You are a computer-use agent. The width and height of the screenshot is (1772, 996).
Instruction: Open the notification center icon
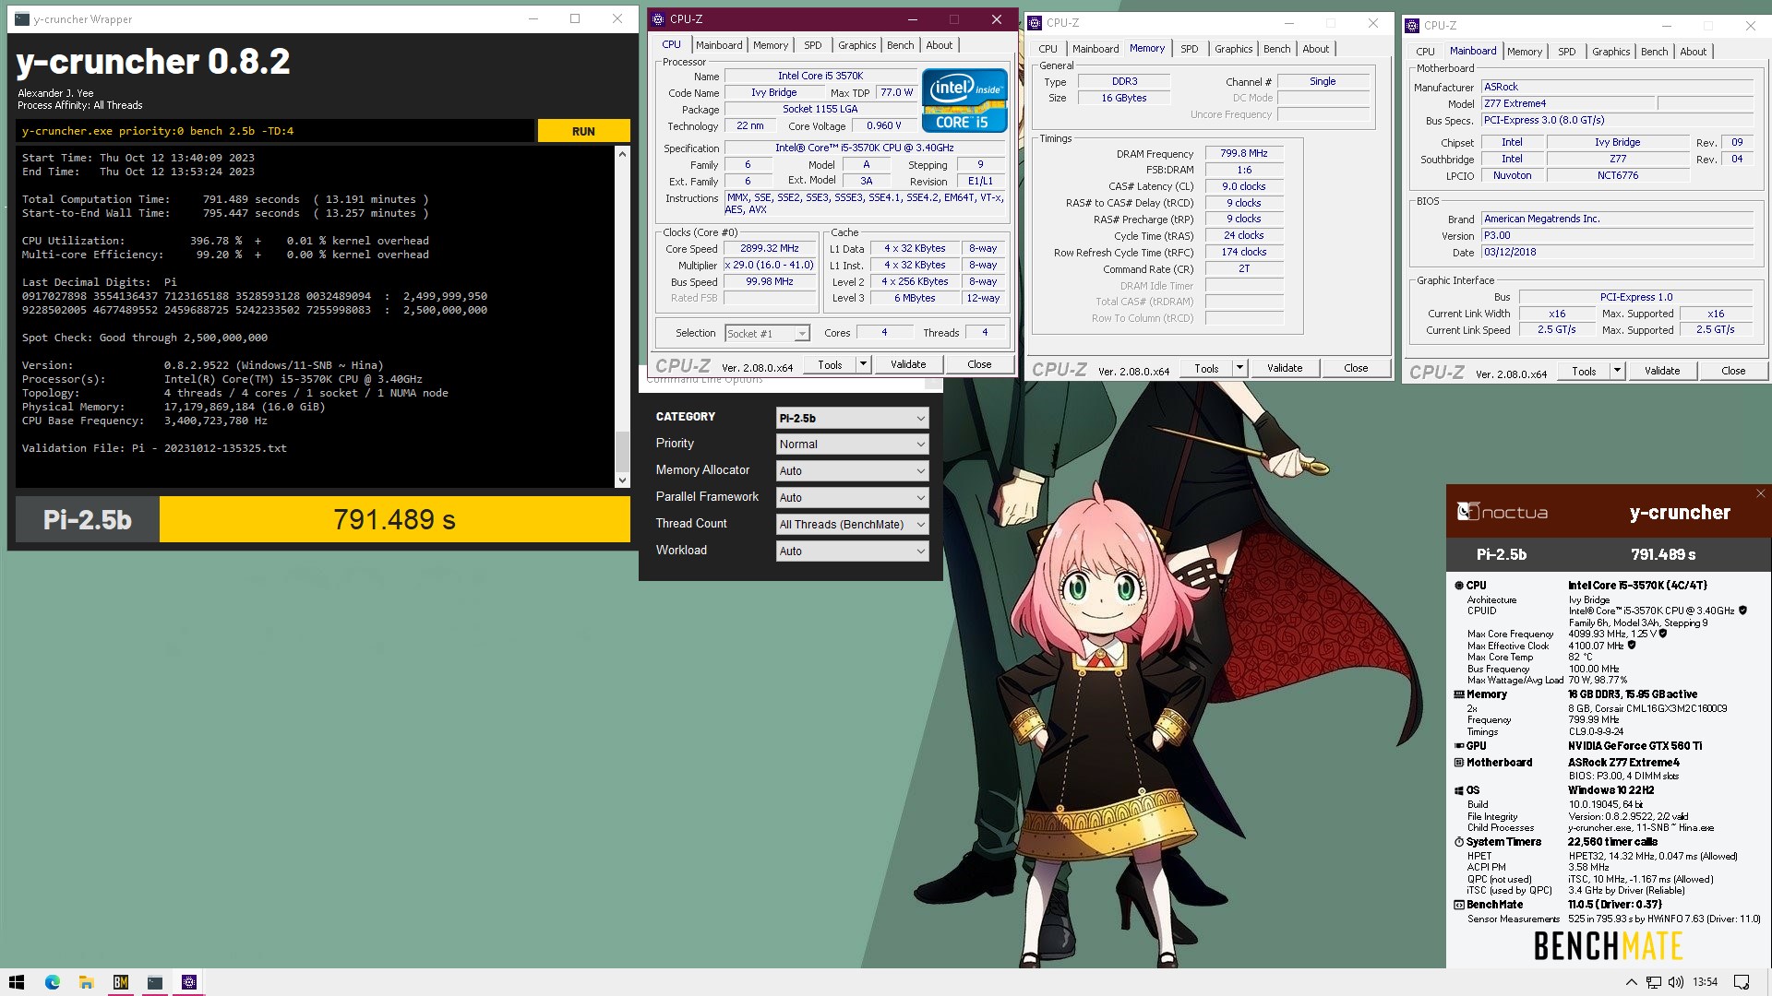[1742, 982]
